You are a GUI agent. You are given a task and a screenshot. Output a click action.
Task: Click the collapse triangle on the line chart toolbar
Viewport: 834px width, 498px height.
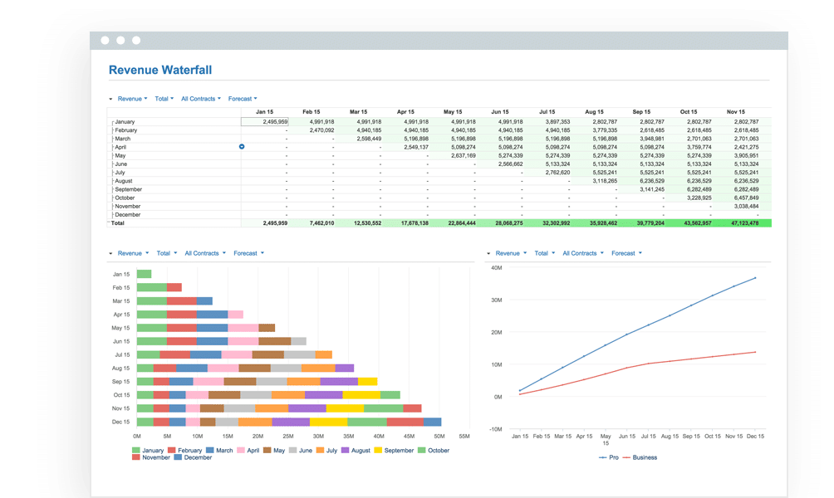pos(487,253)
